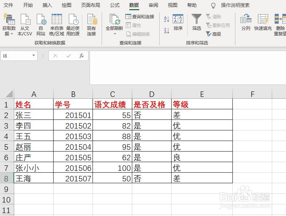The height and width of the screenshot is (216, 286).
Task: Click the score cell 88
Action: click(x=112, y=136)
